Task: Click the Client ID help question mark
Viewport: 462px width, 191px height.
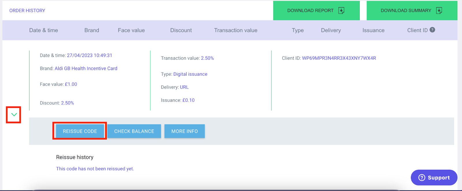Action: (432, 30)
